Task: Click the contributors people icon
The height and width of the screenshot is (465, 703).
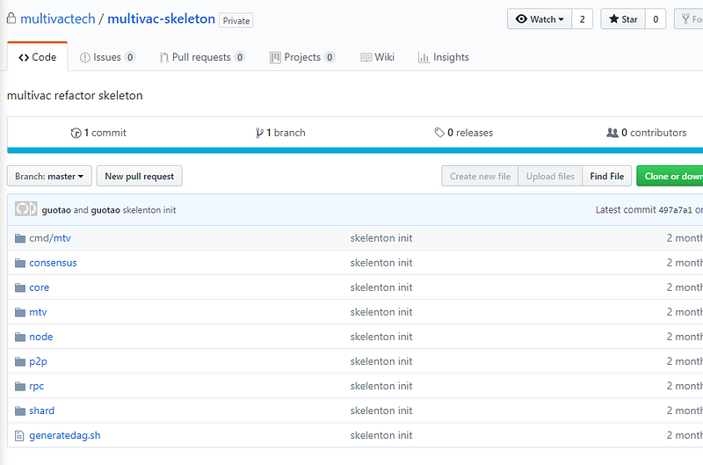Action: pos(612,133)
